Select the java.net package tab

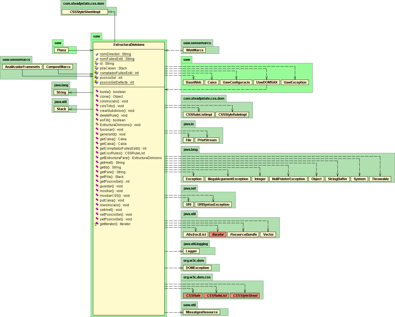click(x=189, y=188)
